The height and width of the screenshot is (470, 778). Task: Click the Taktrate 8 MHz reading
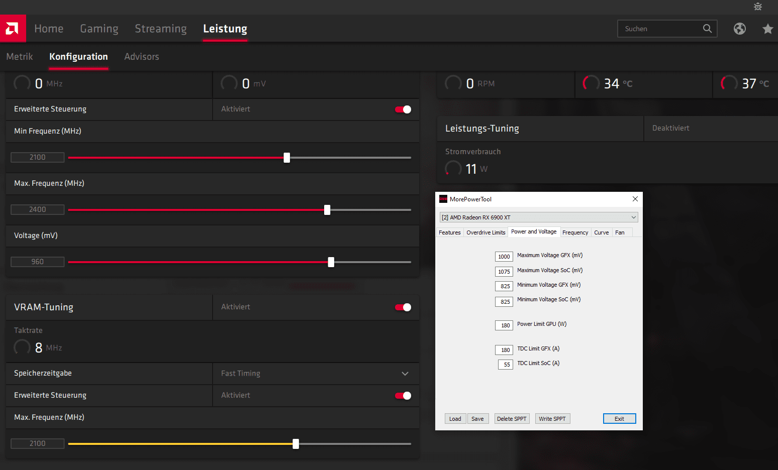click(38, 347)
